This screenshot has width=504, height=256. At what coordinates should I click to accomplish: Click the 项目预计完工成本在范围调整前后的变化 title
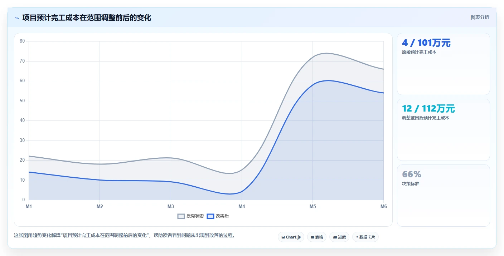[x=87, y=18]
